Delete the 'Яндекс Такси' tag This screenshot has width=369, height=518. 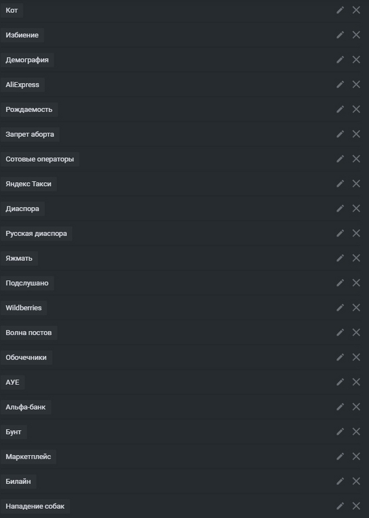(357, 183)
